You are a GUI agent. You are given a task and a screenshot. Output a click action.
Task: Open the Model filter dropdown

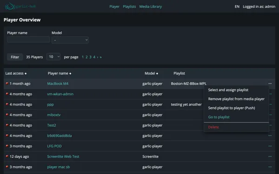pos(70,40)
